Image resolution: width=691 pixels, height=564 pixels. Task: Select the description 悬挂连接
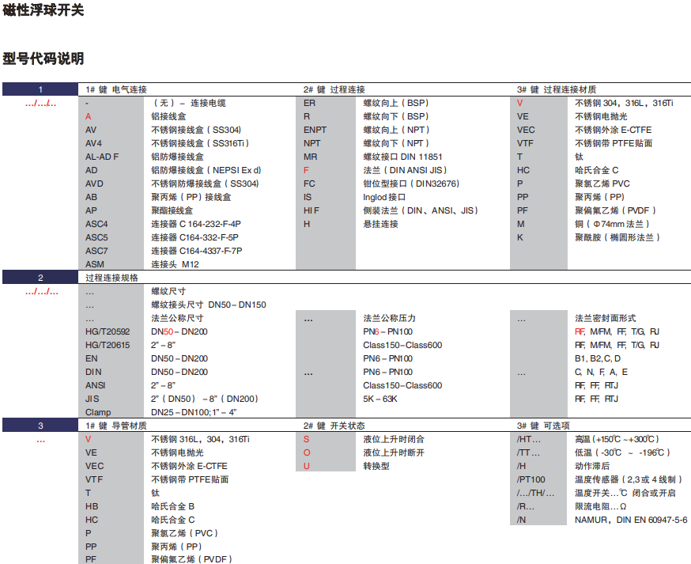381,224
